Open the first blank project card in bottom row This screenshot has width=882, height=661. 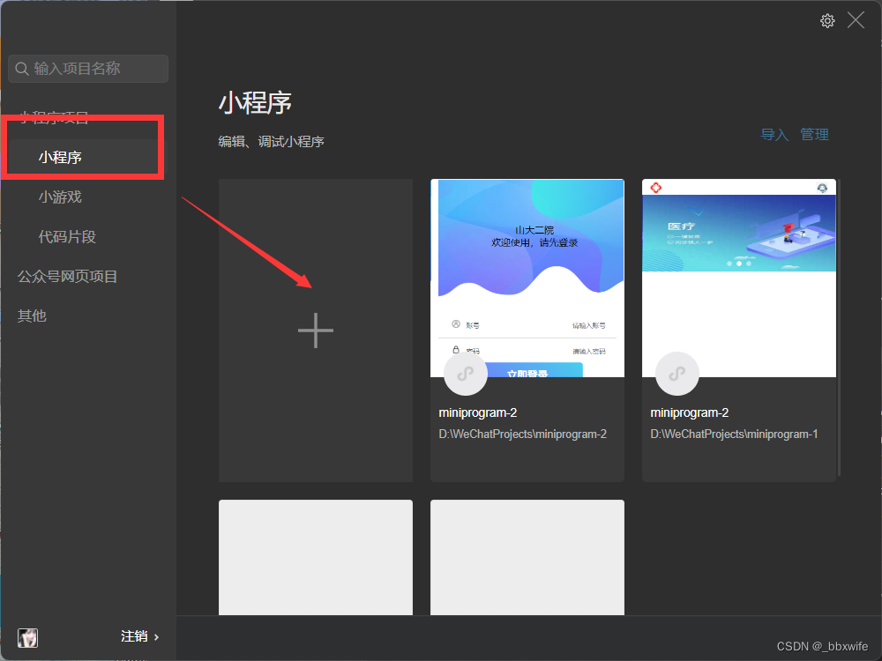[316, 557]
